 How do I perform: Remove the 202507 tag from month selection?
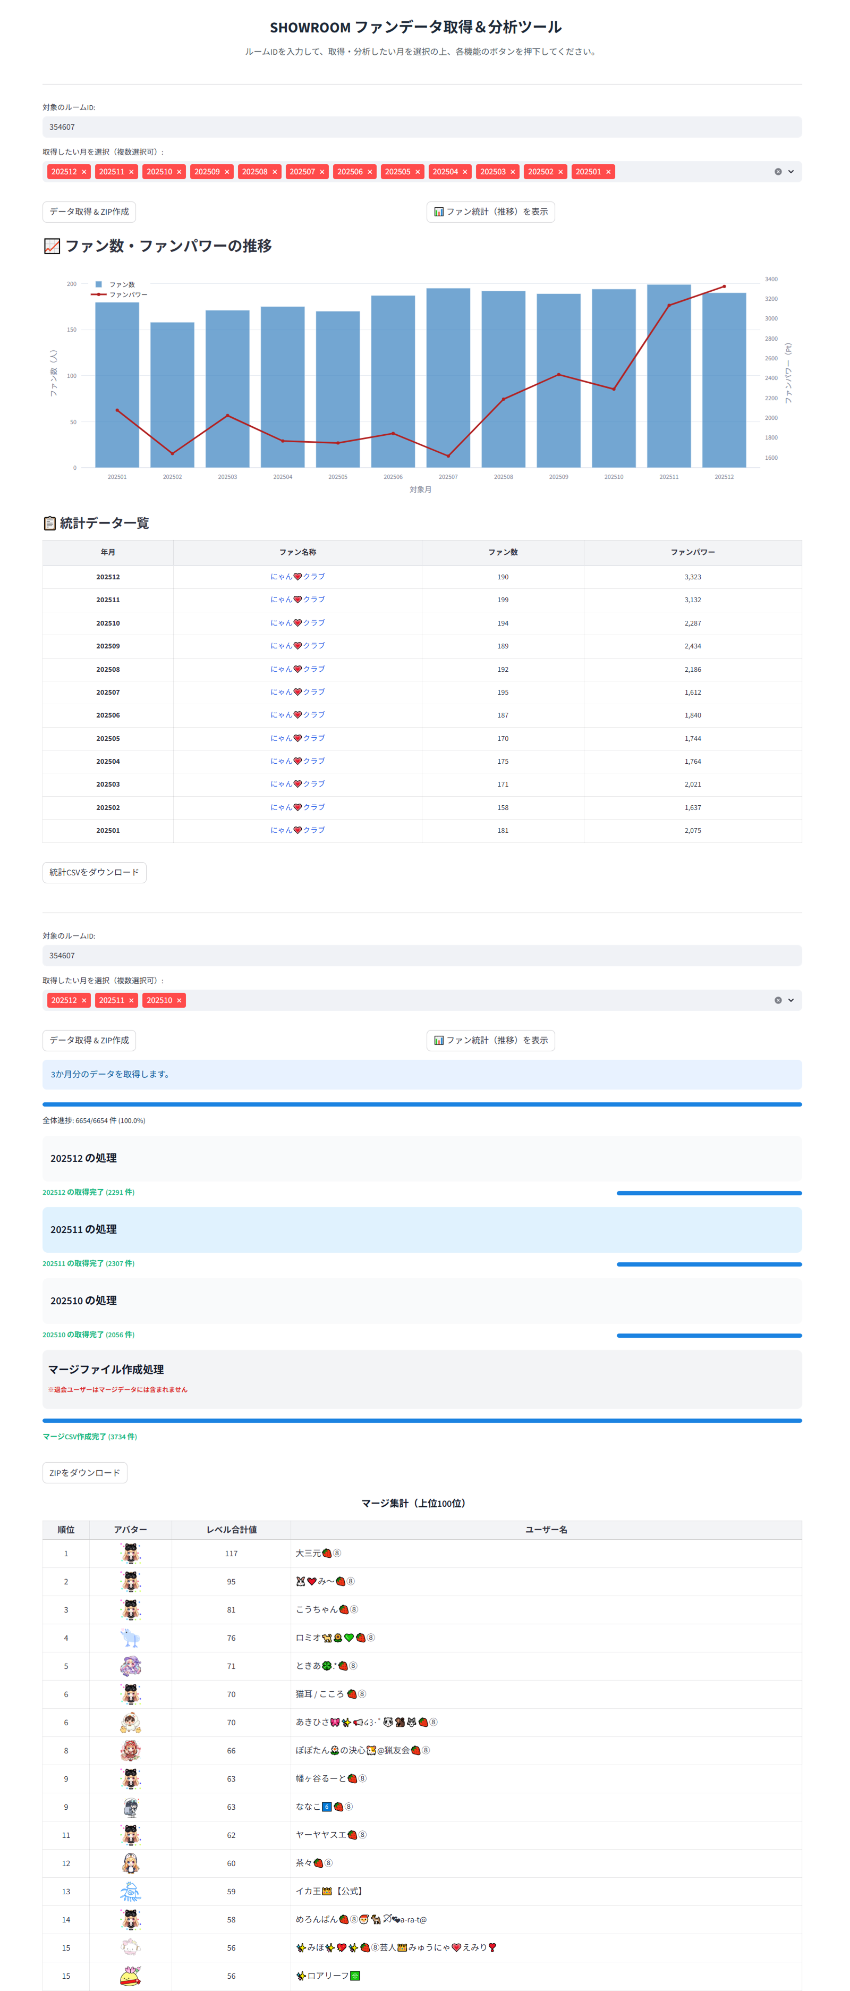[321, 172]
